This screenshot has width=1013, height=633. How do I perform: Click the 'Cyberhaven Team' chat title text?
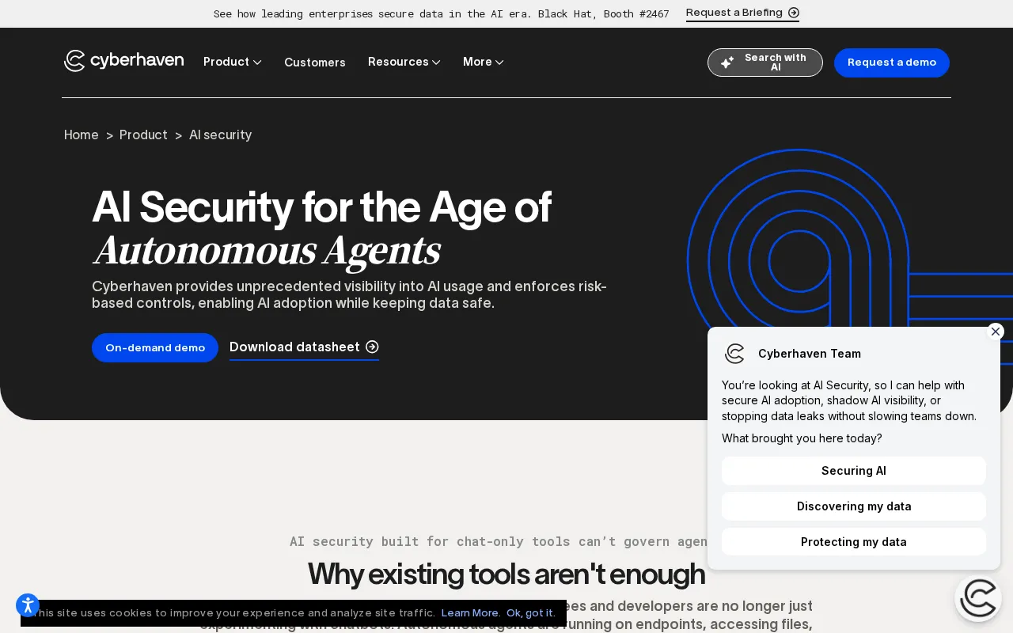[810, 354]
